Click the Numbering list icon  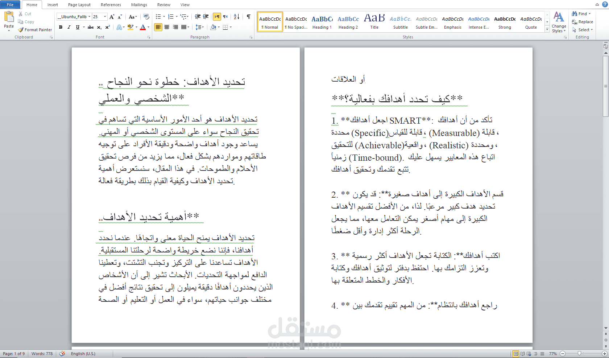(171, 17)
